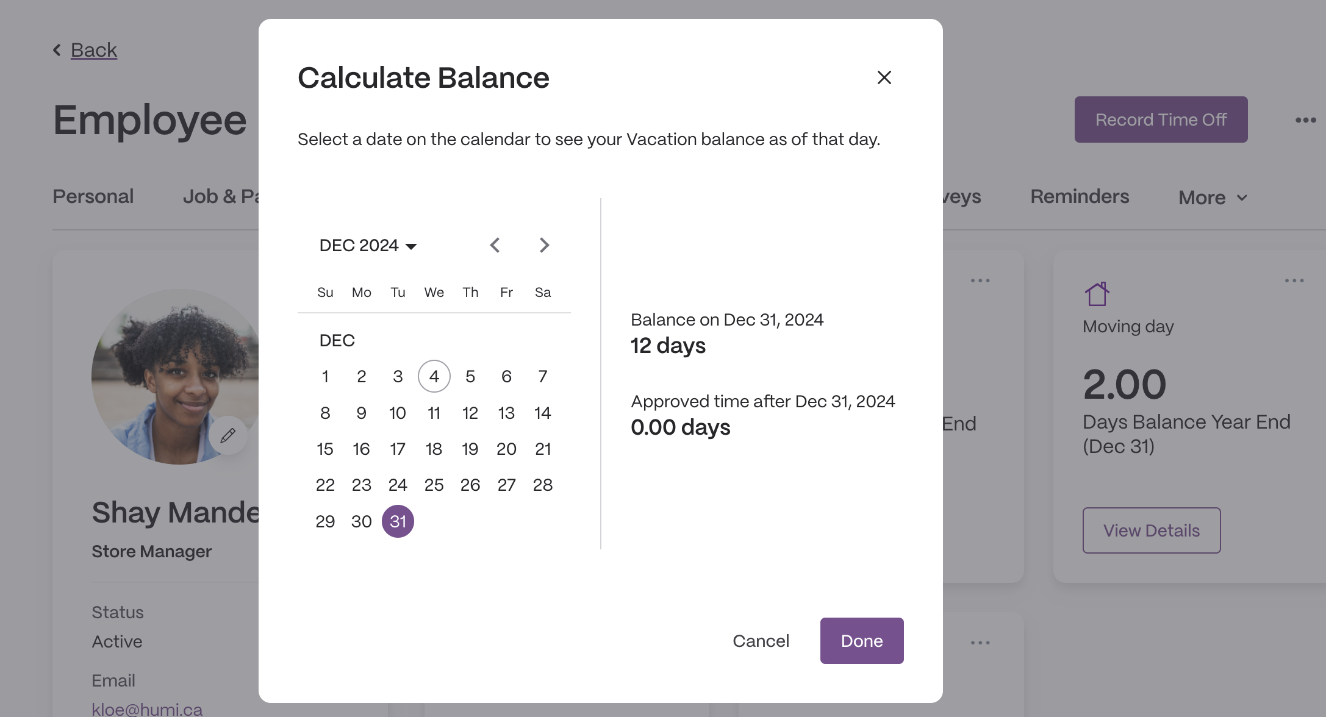Click the edit pencil on profile photo

pyautogui.click(x=228, y=435)
